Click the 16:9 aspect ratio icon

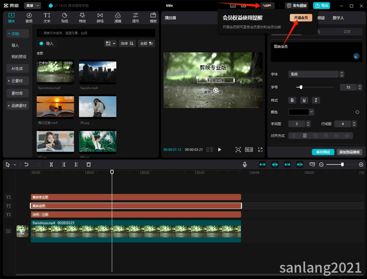(249, 150)
